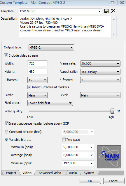Viewport: 126px width, 186px height.
Task: Click the Video quality slider handle
Action: point(112,111)
